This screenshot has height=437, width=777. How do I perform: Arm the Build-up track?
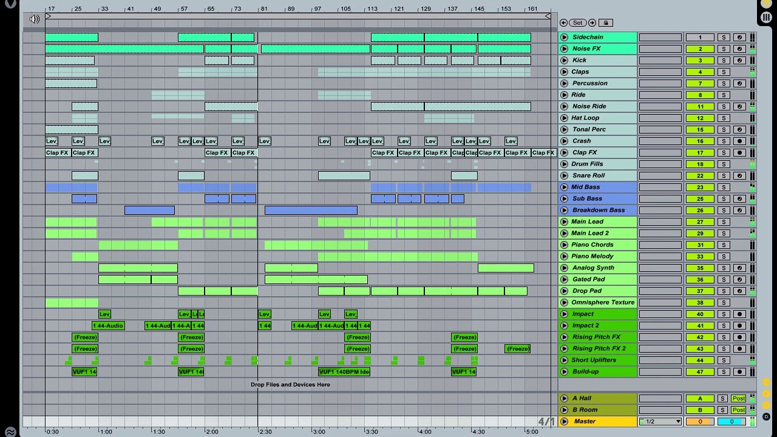[x=739, y=371]
